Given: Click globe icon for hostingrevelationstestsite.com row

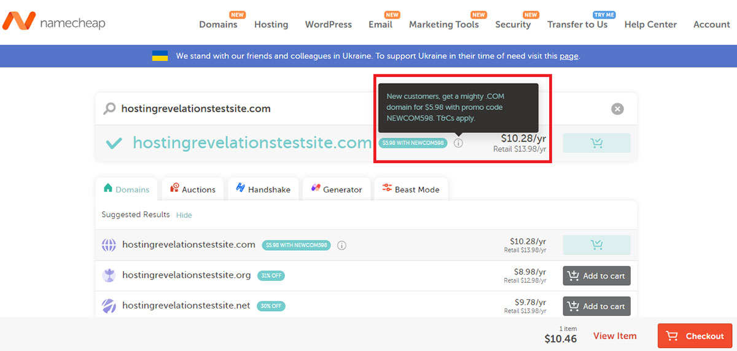Looking at the screenshot, I should [x=109, y=245].
